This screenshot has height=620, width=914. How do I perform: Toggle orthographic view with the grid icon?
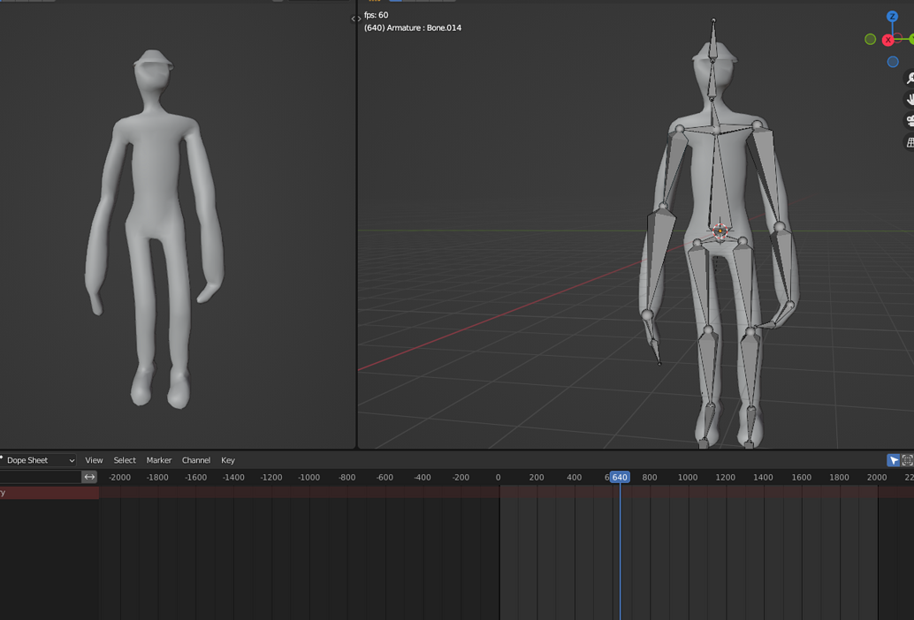[x=909, y=141]
